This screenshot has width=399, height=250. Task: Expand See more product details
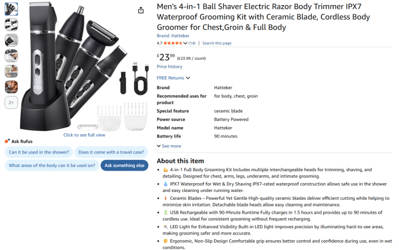click(x=169, y=146)
